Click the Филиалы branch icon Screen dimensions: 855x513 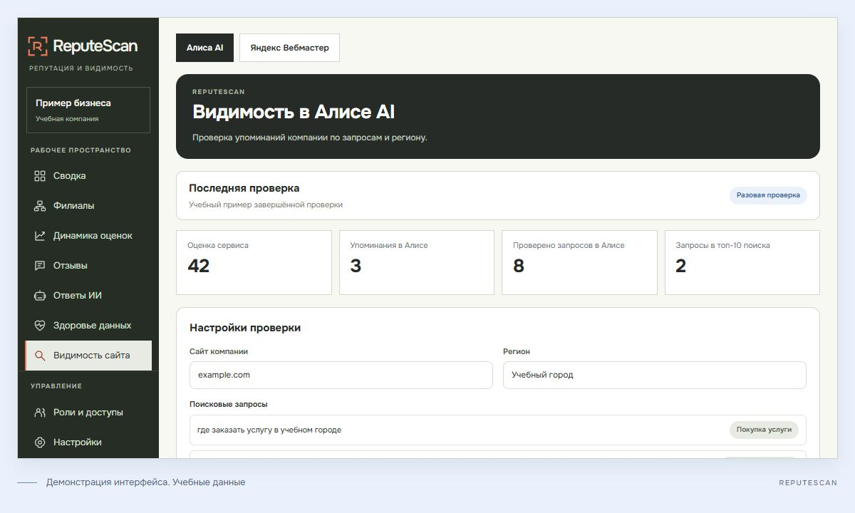[40, 206]
